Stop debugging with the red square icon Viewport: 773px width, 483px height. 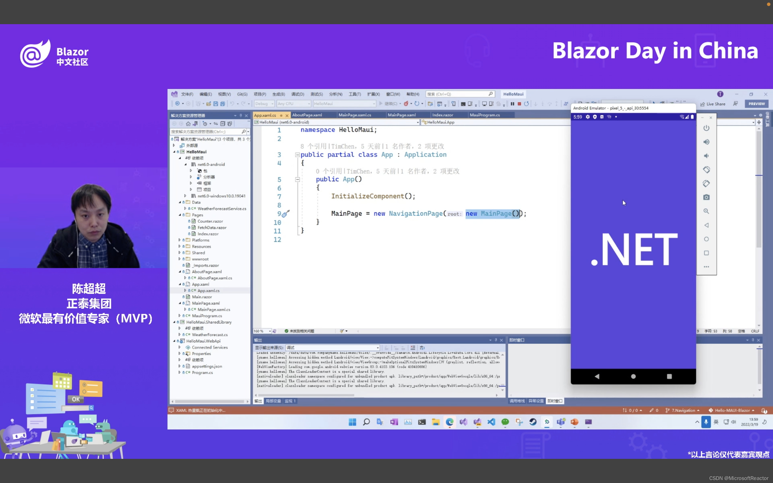[519, 104]
